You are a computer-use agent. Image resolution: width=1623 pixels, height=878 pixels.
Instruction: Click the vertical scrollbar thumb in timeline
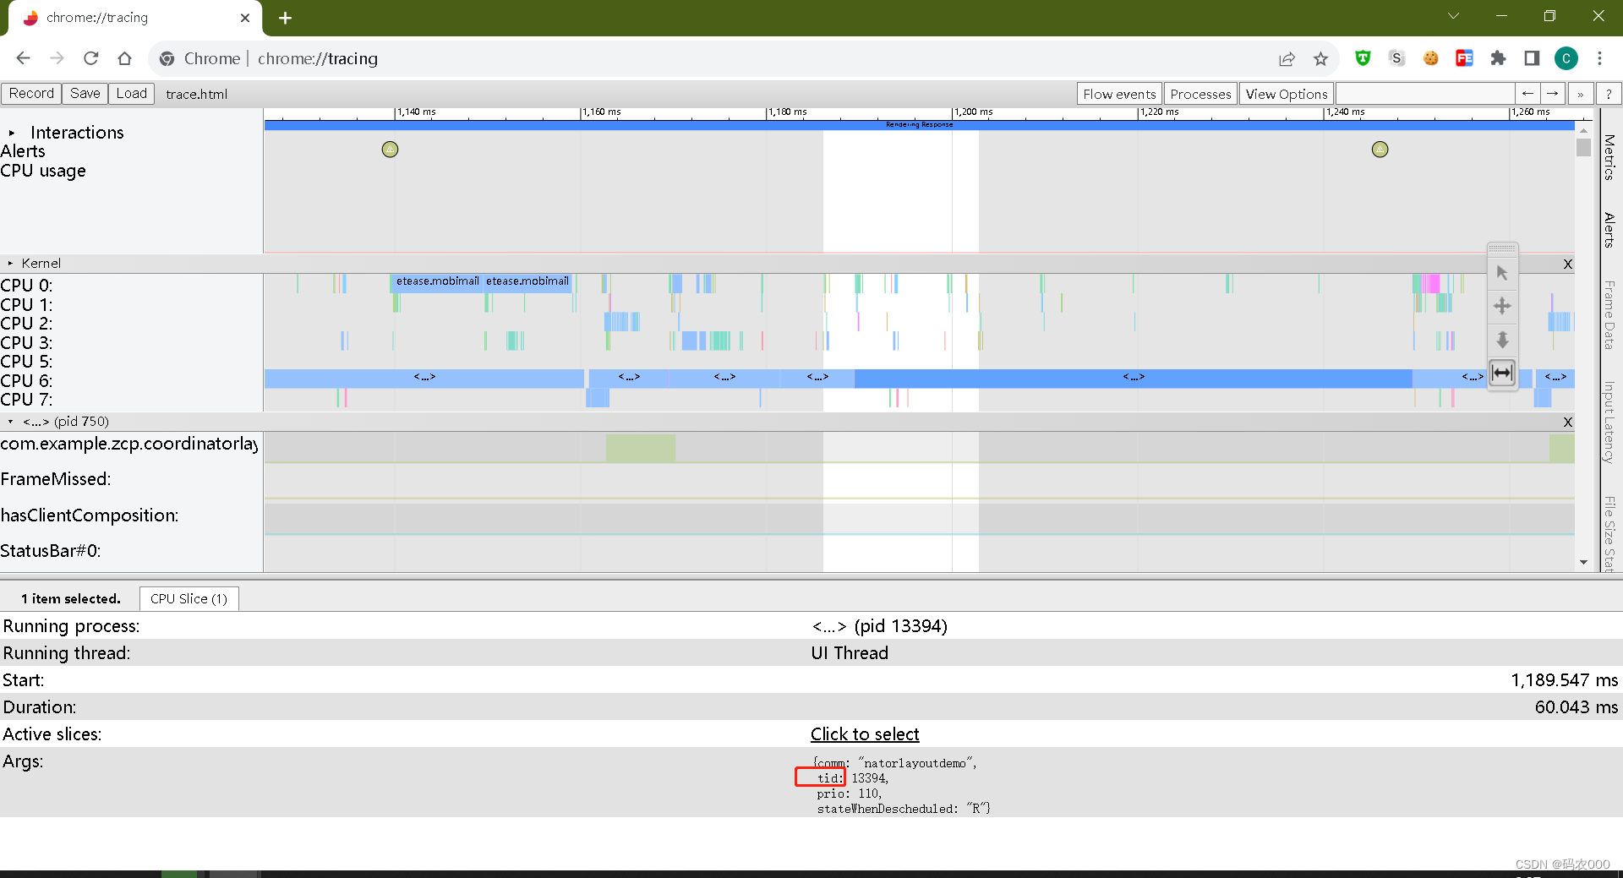1583,147
